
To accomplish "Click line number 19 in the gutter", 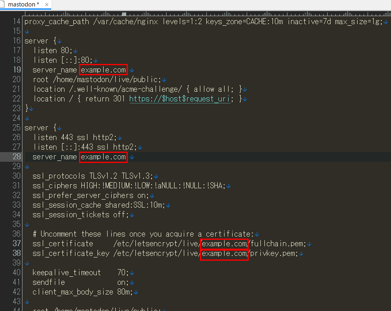I will coord(16,70).
